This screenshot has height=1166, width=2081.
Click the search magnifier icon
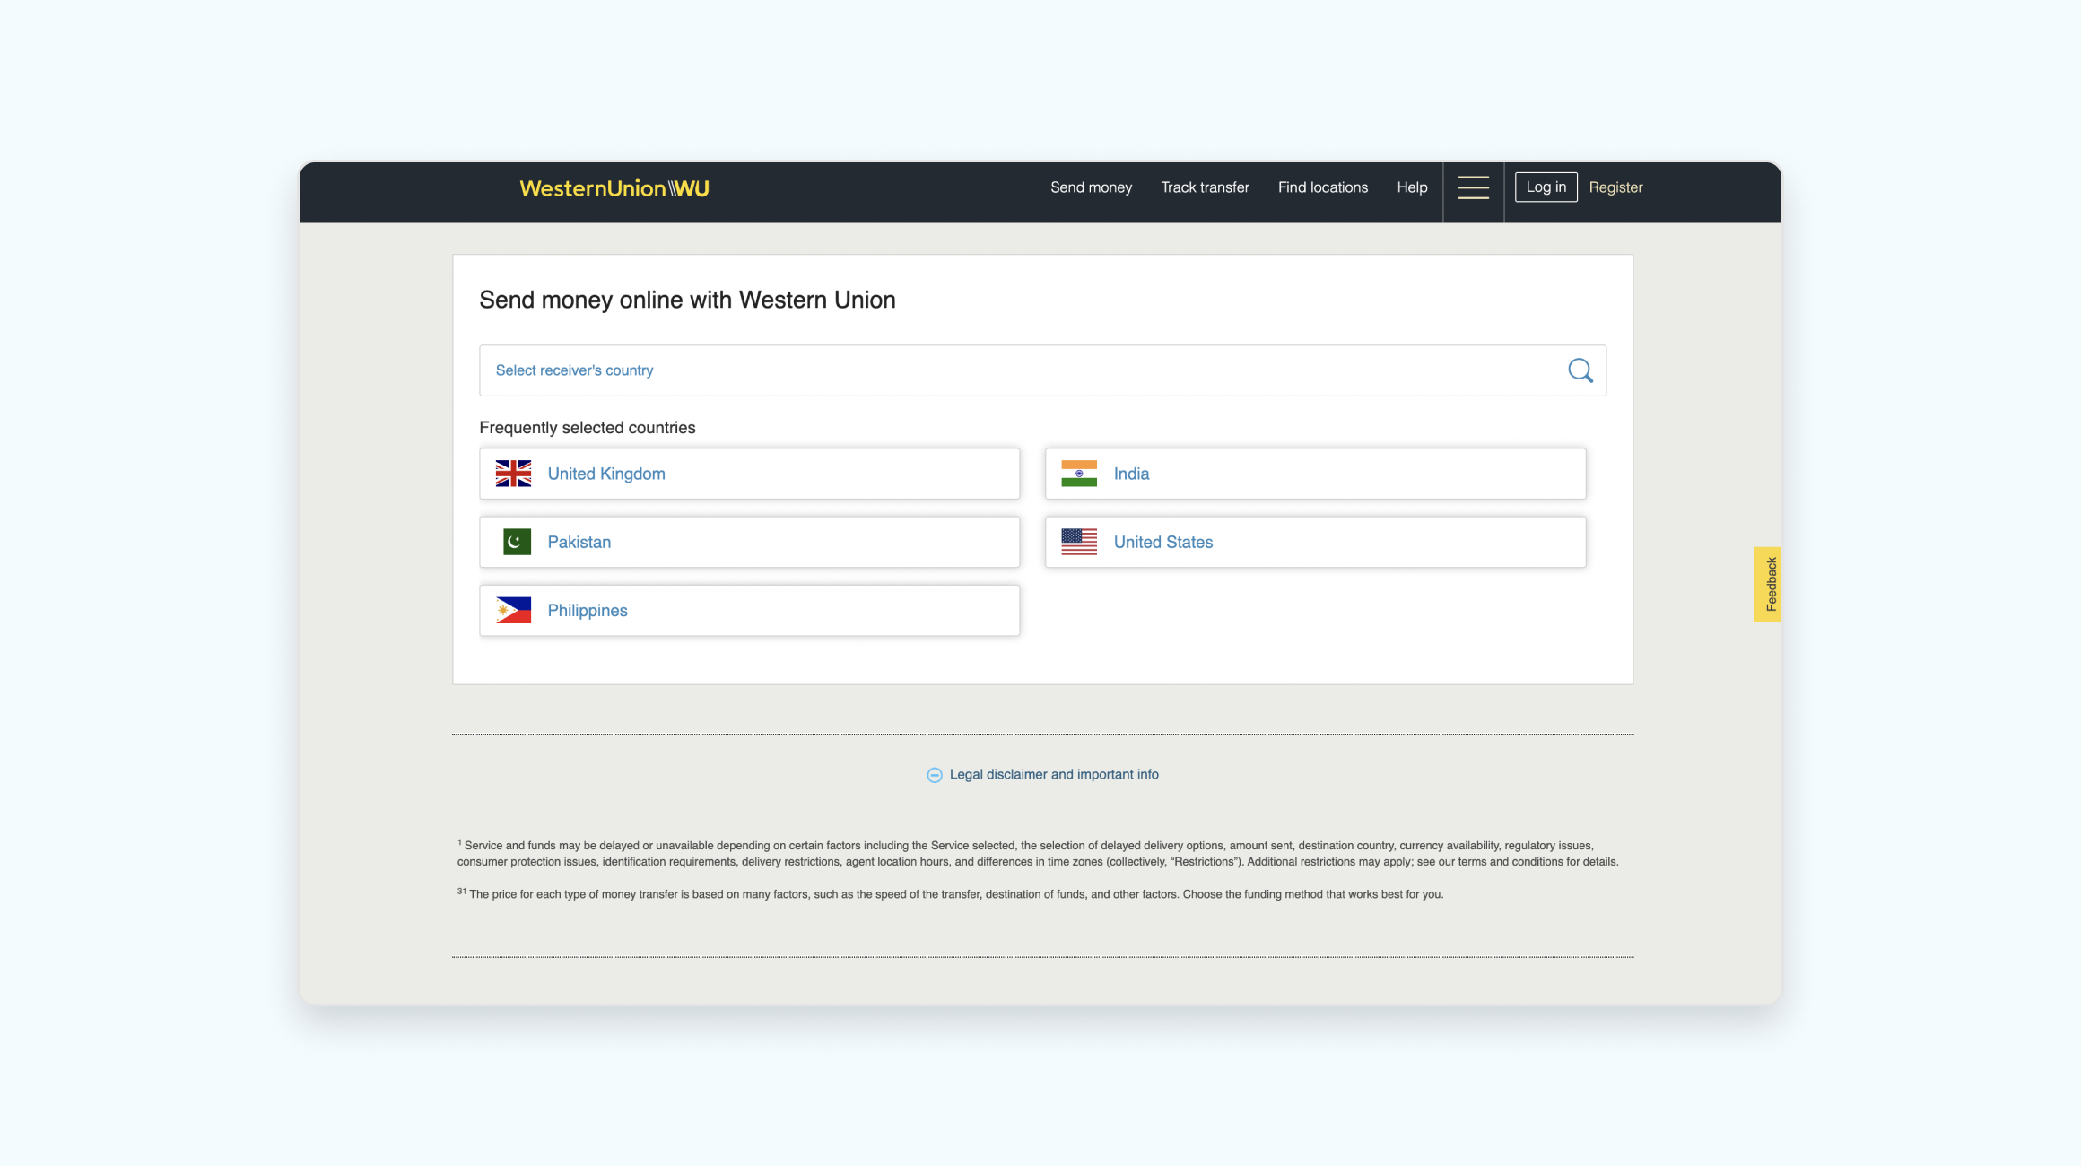1580,370
